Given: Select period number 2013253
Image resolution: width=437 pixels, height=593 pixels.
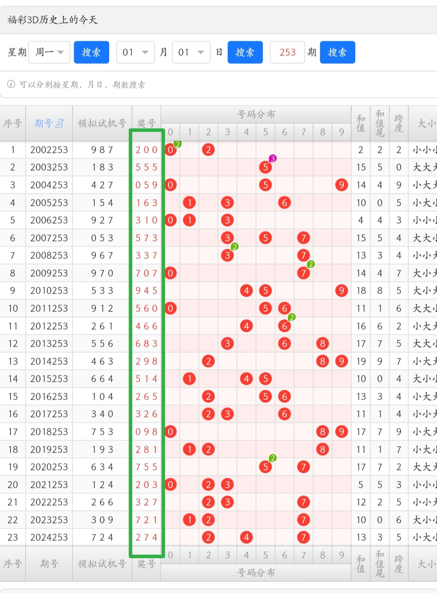Looking at the screenshot, I should [x=49, y=343].
